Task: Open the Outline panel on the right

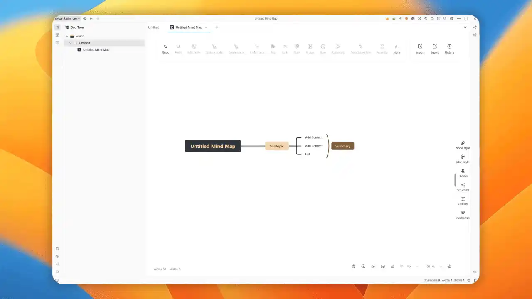Action: tap(463, 201)
